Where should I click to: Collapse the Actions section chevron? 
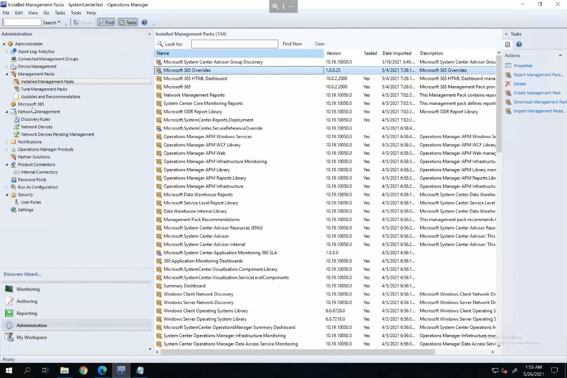[561, 55]
